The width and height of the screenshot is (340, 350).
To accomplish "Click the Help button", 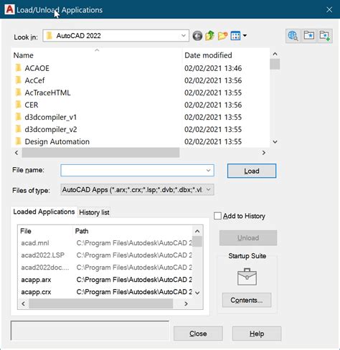I will [257, 334].
